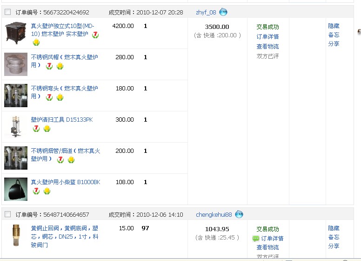Image resolution: width=361 pixels, height=261 pixels.
Task: View 订单详情 for the first order
Action: click(x=267, y=37)
